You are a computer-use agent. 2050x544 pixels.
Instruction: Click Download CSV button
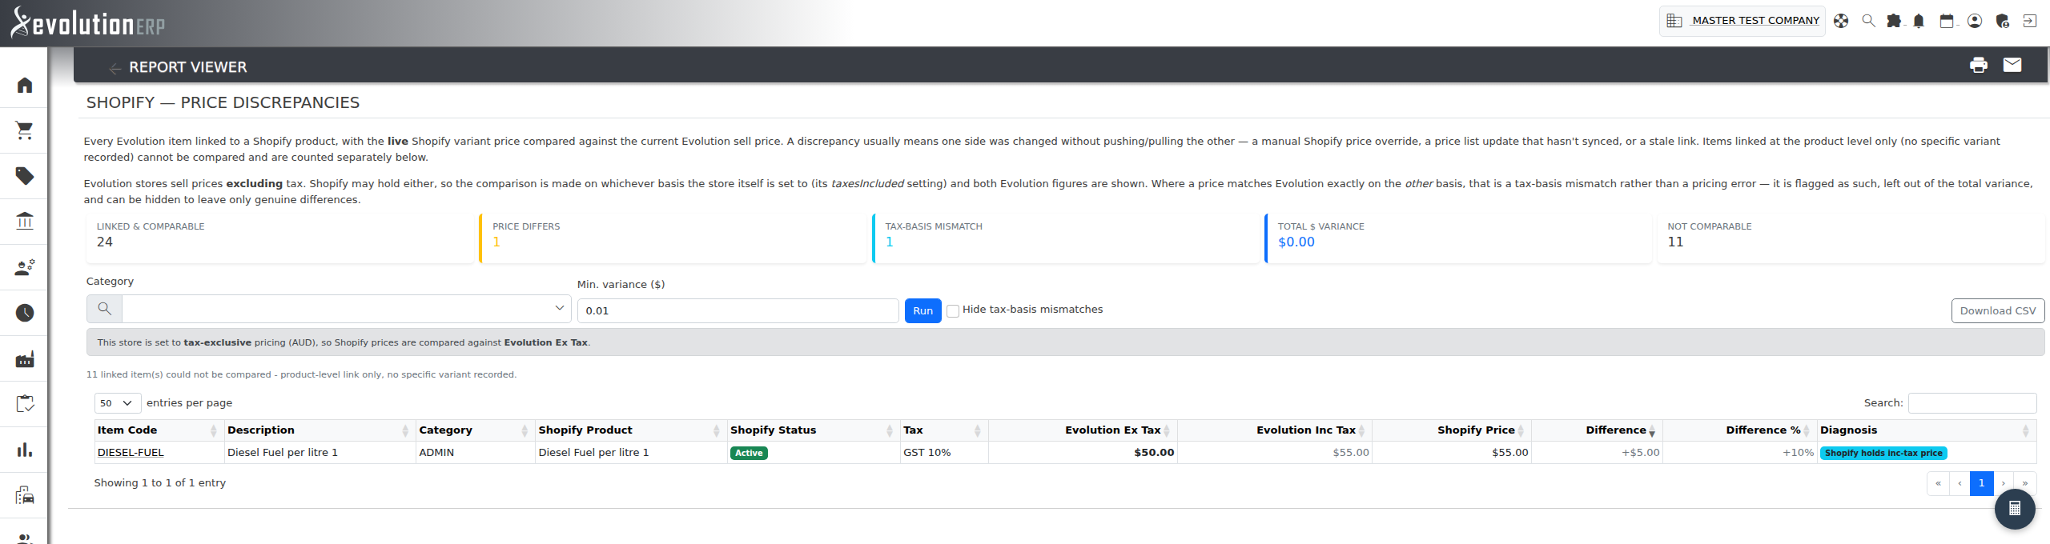point(1997,310)
